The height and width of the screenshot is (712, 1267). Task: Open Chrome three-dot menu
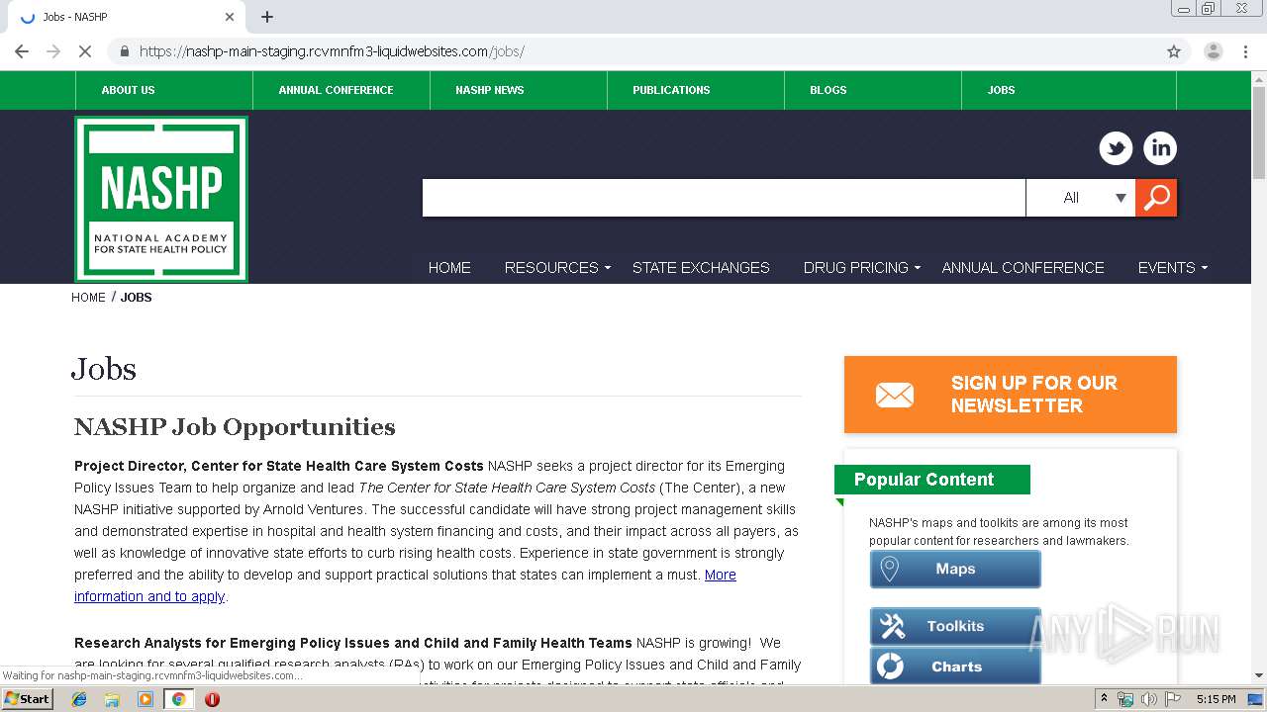point(1245,51)
